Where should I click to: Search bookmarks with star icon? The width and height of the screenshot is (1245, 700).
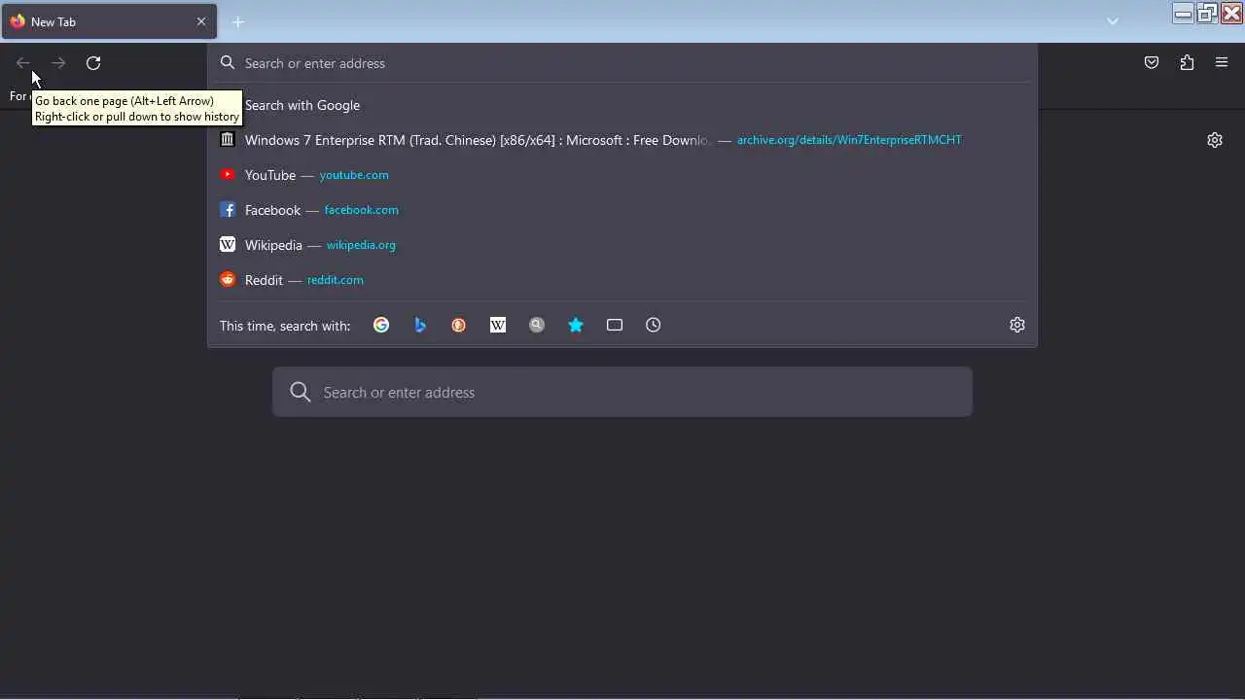click(x=576, y=325)
